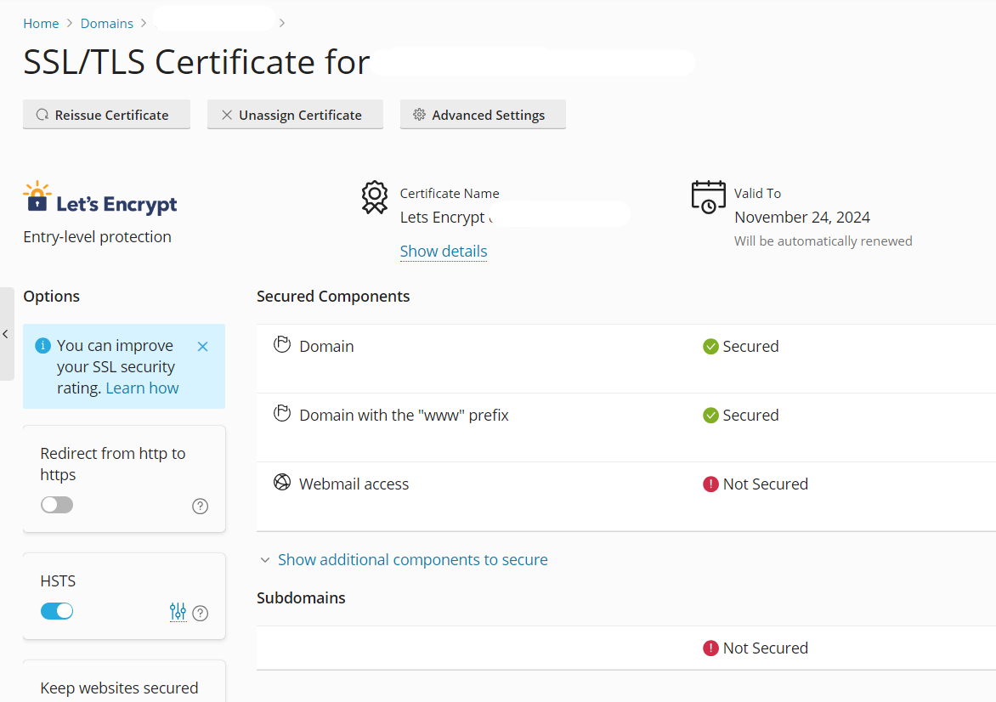Click the help question mark beside HSTS
Image resolution: width=996 pixels, height=702 pixels.
pos(201,613)
